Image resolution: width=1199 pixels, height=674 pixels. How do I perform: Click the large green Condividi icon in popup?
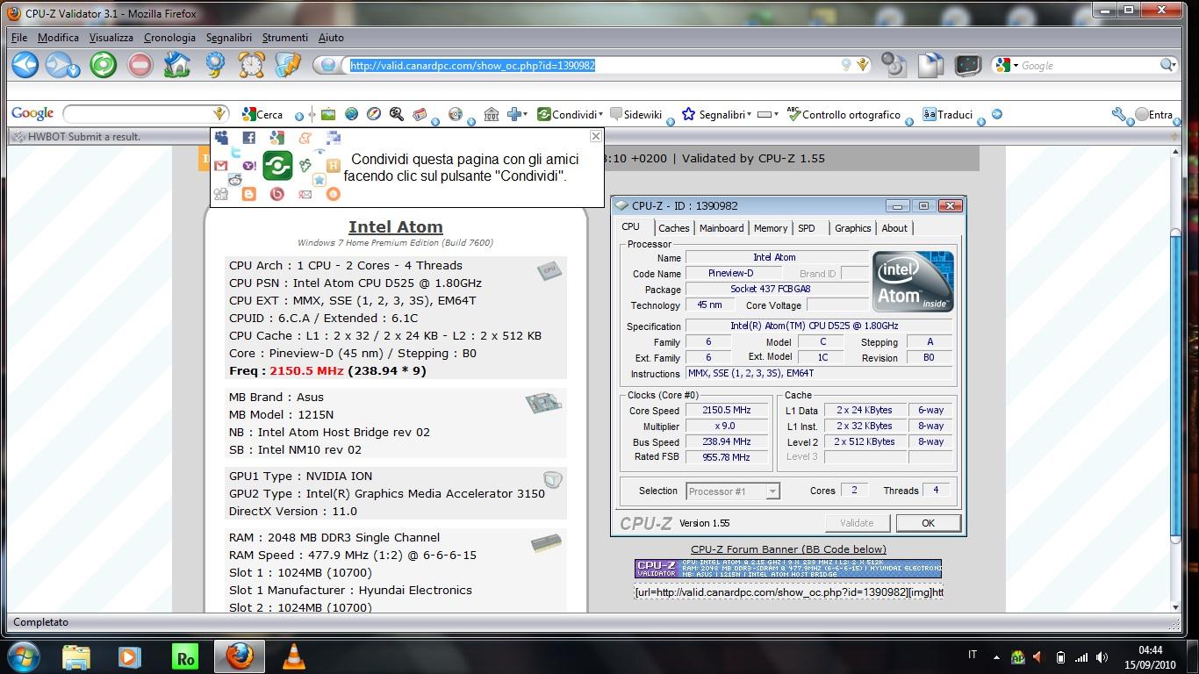click(277, 165)
